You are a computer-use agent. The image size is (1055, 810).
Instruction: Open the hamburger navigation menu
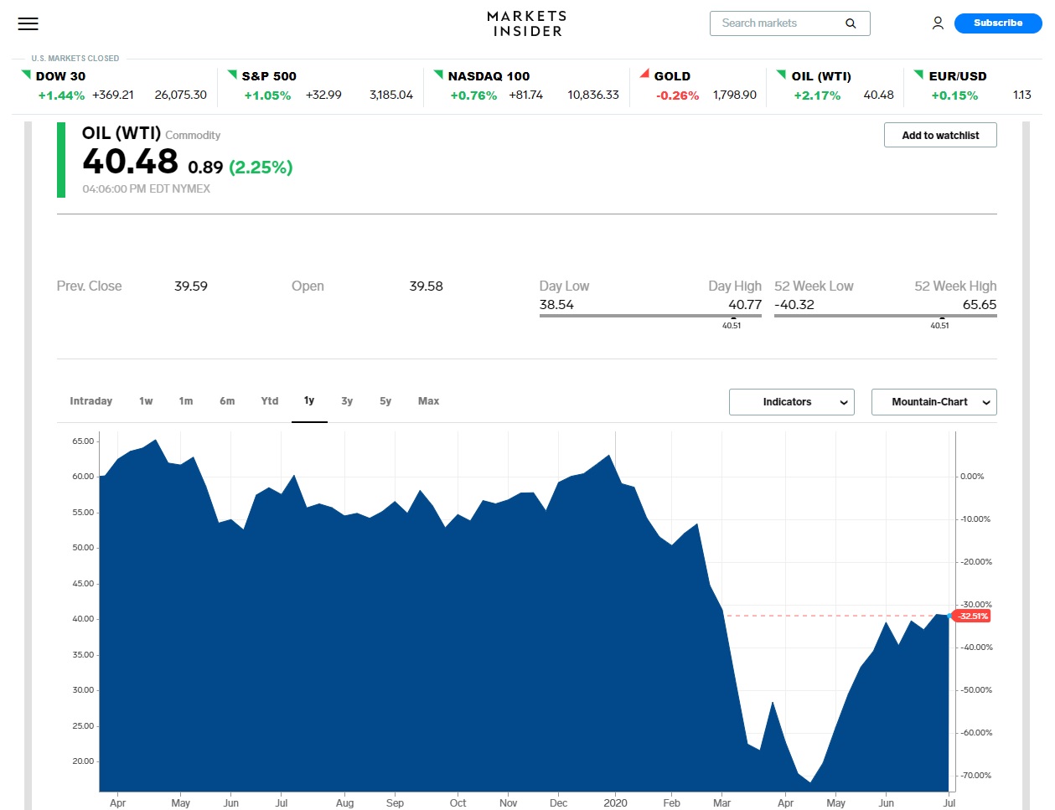28,23
